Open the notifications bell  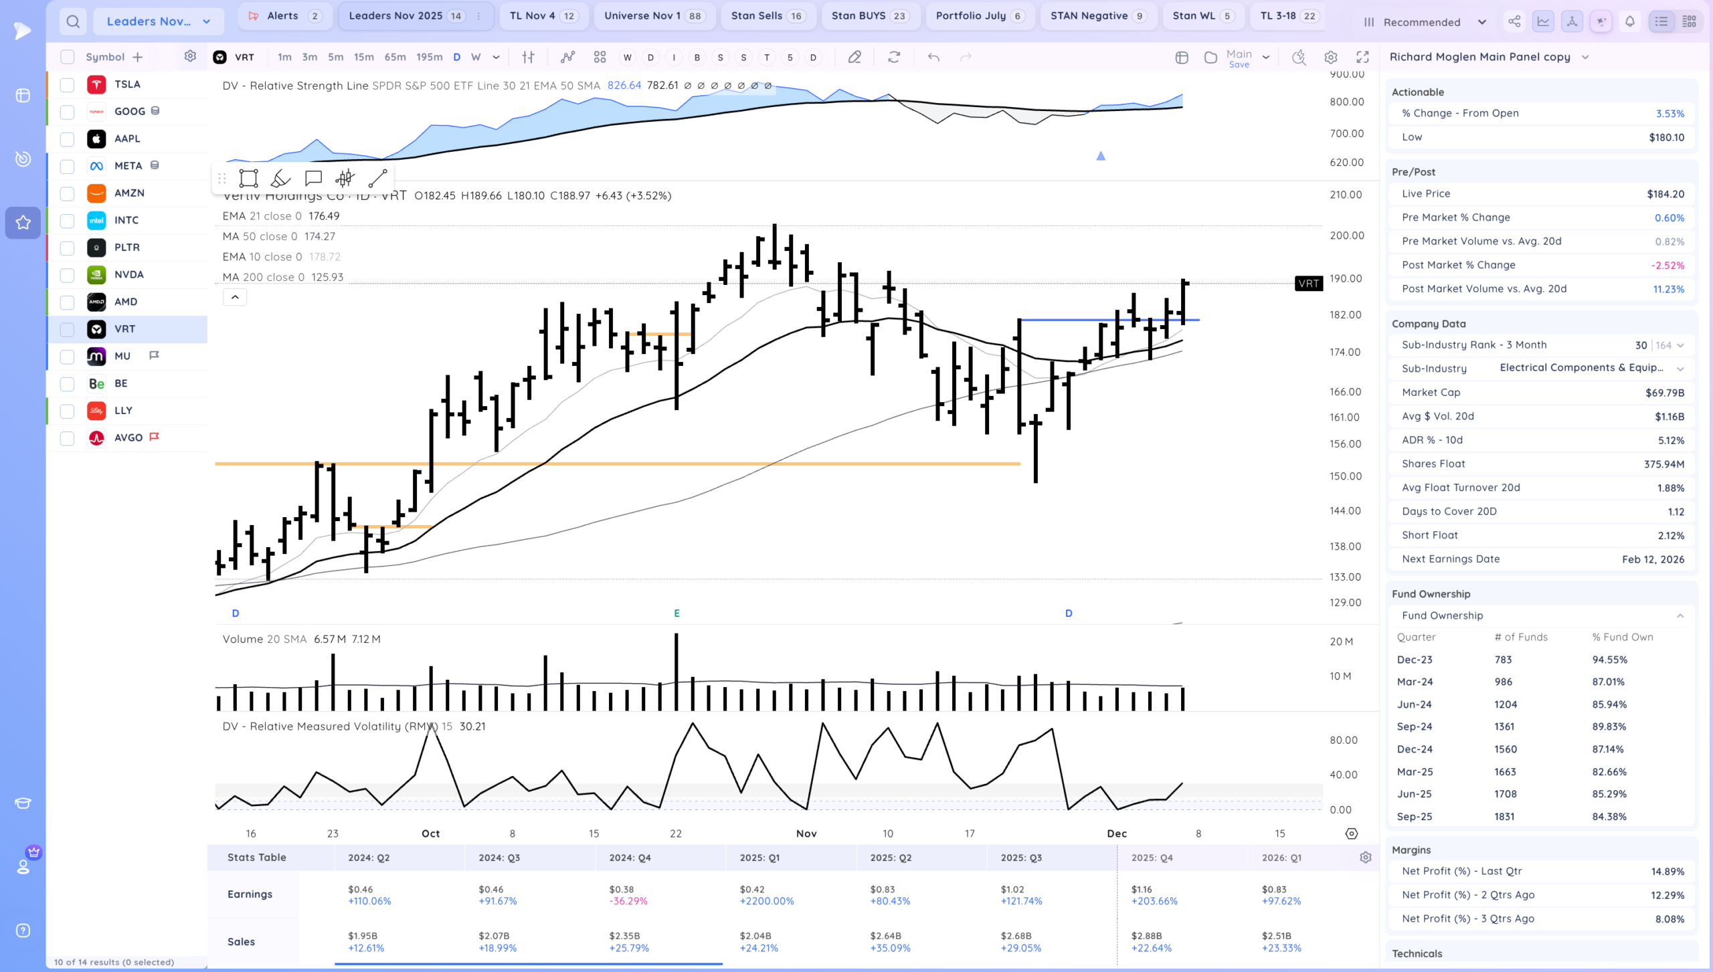(x=1630, y=21)
